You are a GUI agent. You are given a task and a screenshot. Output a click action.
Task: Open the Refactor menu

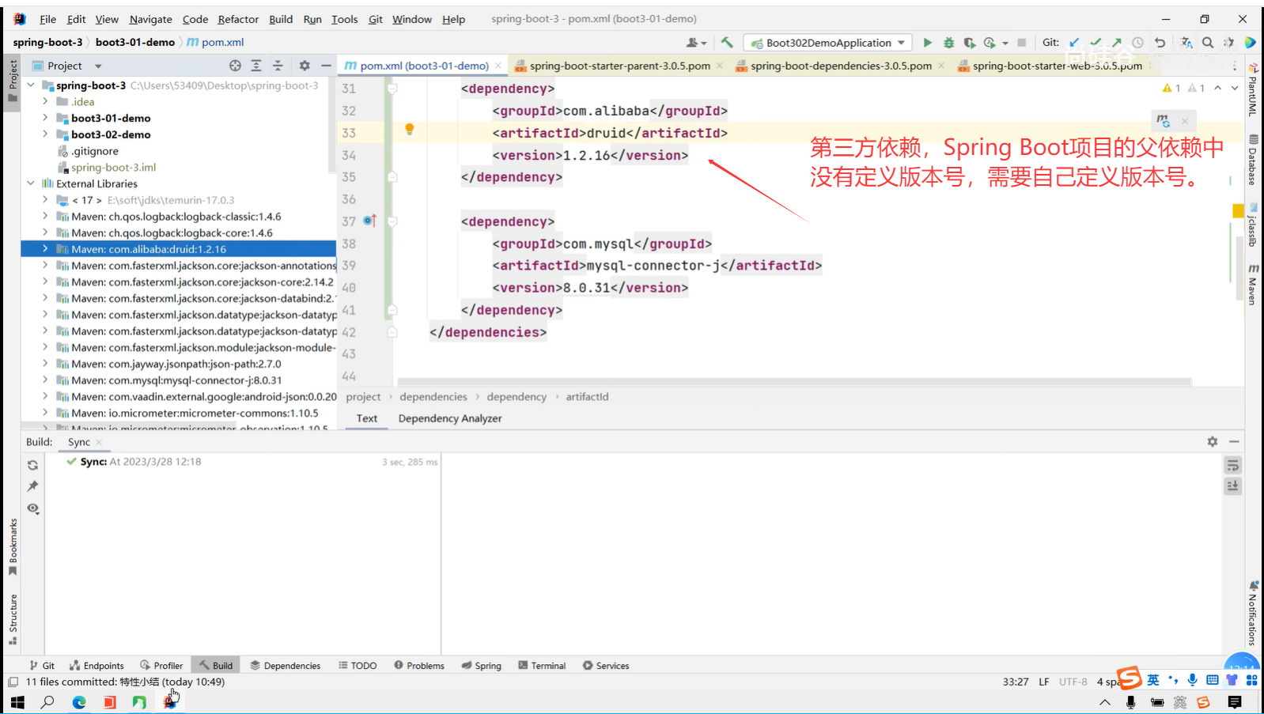pos(238,19)
